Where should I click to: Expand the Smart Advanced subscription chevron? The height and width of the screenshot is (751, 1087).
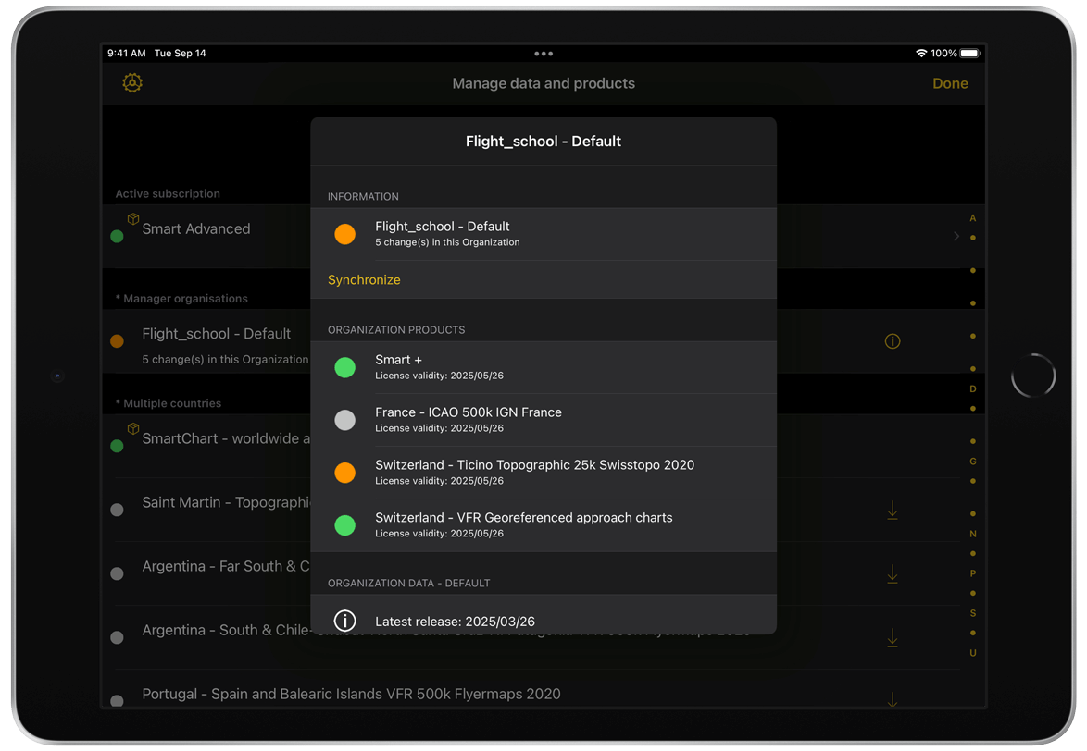[x=956, y=236]
